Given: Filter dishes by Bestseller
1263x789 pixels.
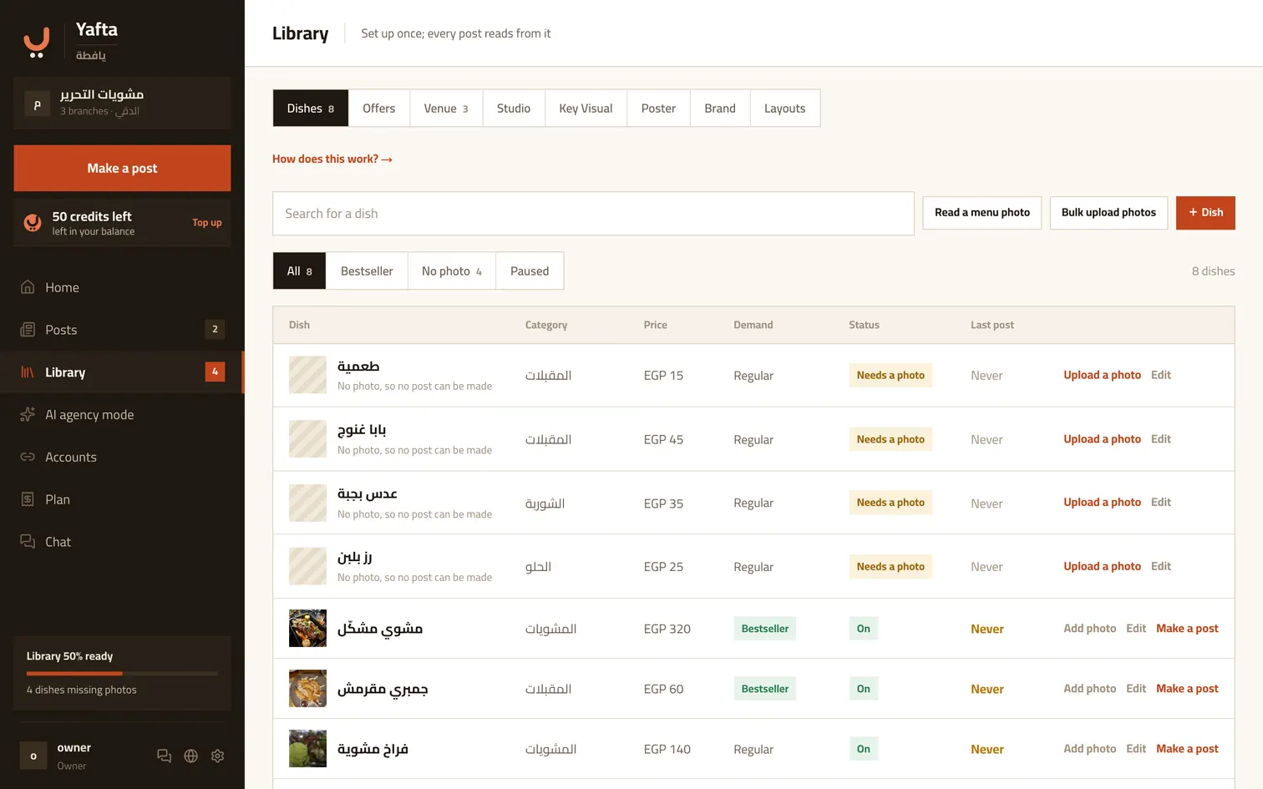Looking at the screenshot, I should pos(367,271).
